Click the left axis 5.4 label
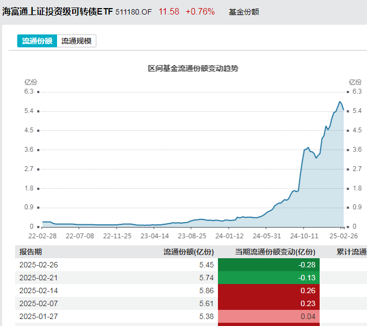This screenshot has height=326, width=367. pos(29,111)
